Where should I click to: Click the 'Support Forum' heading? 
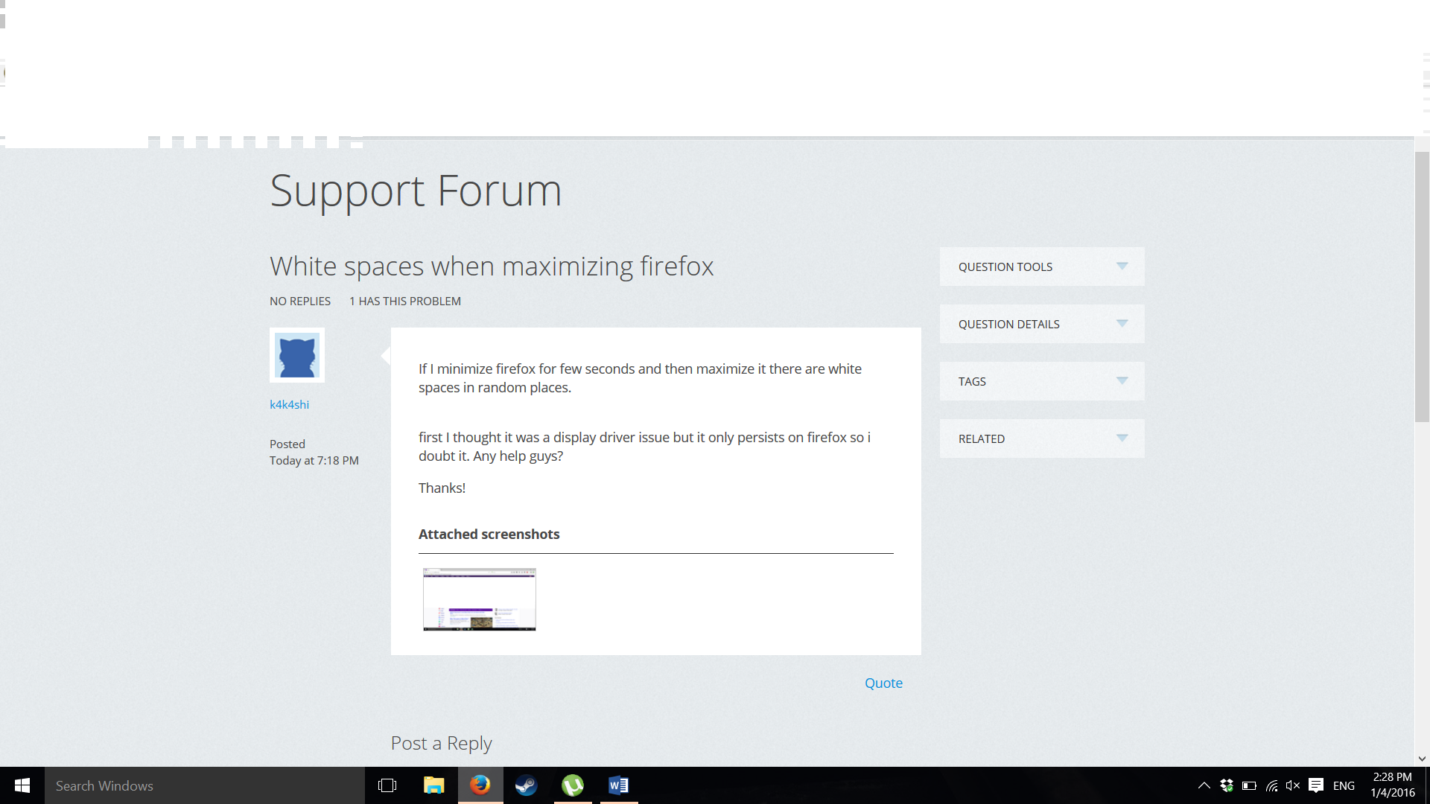point(416,191)
